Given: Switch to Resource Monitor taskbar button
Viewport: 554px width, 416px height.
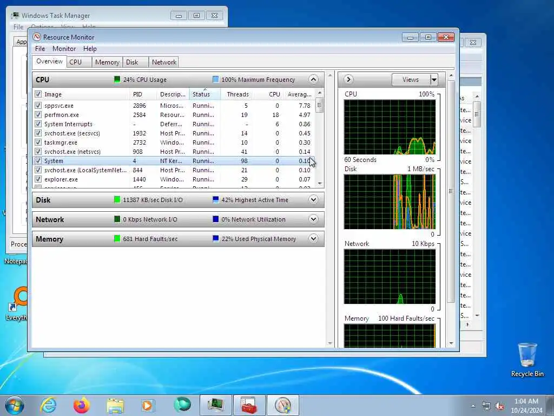Looking at the screenshot, I should 282,405.
